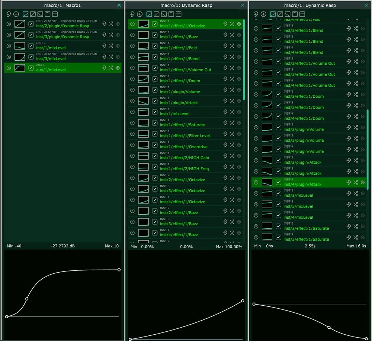Click the middle curve point in the Macro1 curve editor
372x341 pixels.
[27, 299]
